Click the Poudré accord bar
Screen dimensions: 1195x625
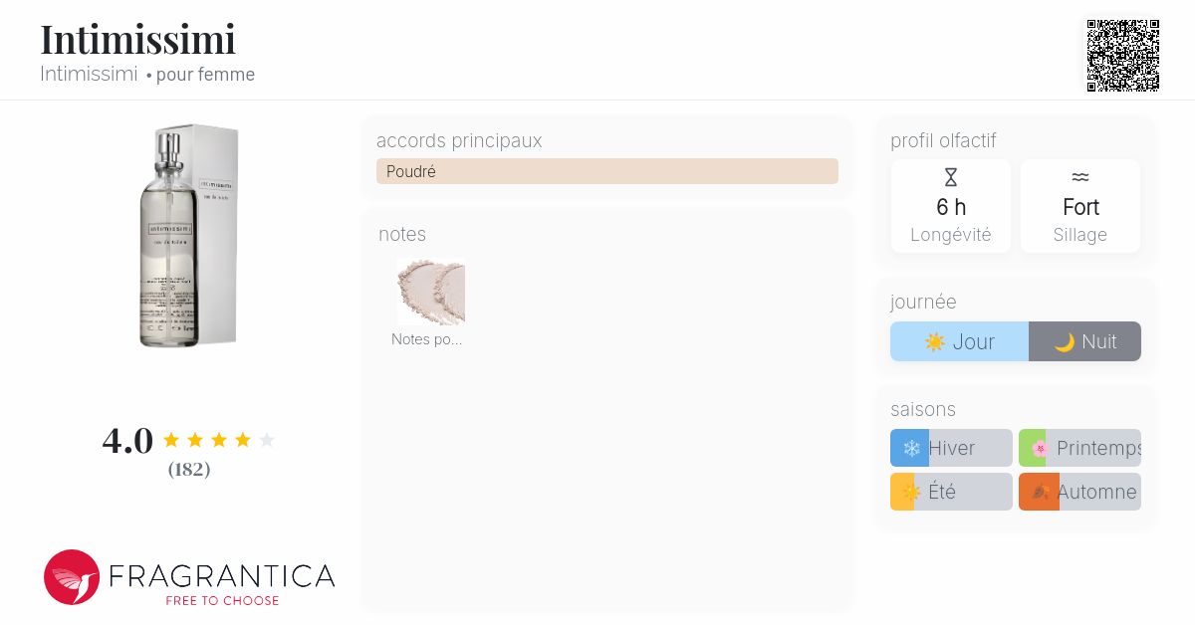pyautogui.click(x=606, y=171)
